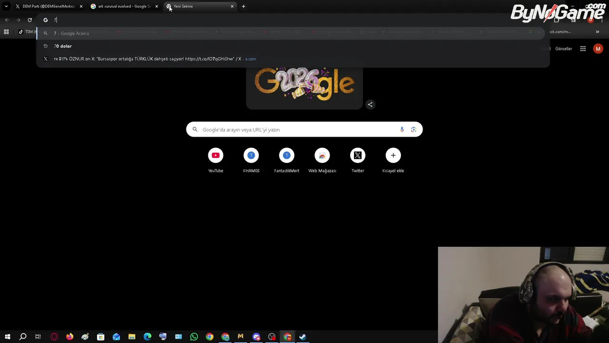Start voice search via microphone icon

[402, 130]
